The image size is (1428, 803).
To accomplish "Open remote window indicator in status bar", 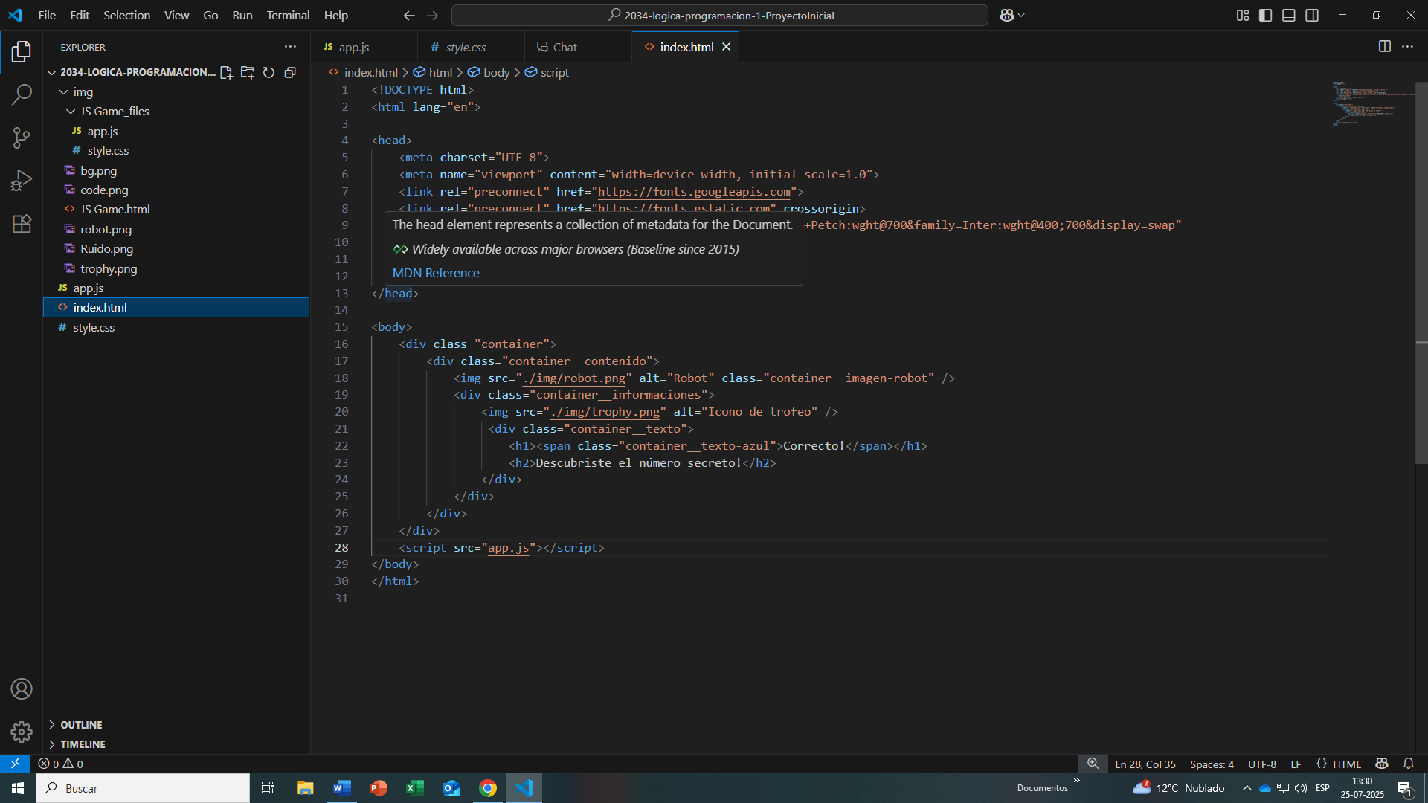I will click(15, 764).
